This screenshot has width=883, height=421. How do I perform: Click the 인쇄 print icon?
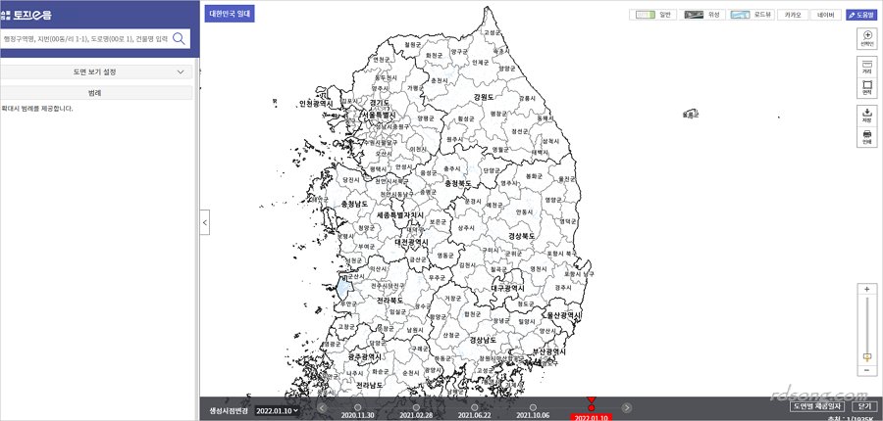coord(866,137)
